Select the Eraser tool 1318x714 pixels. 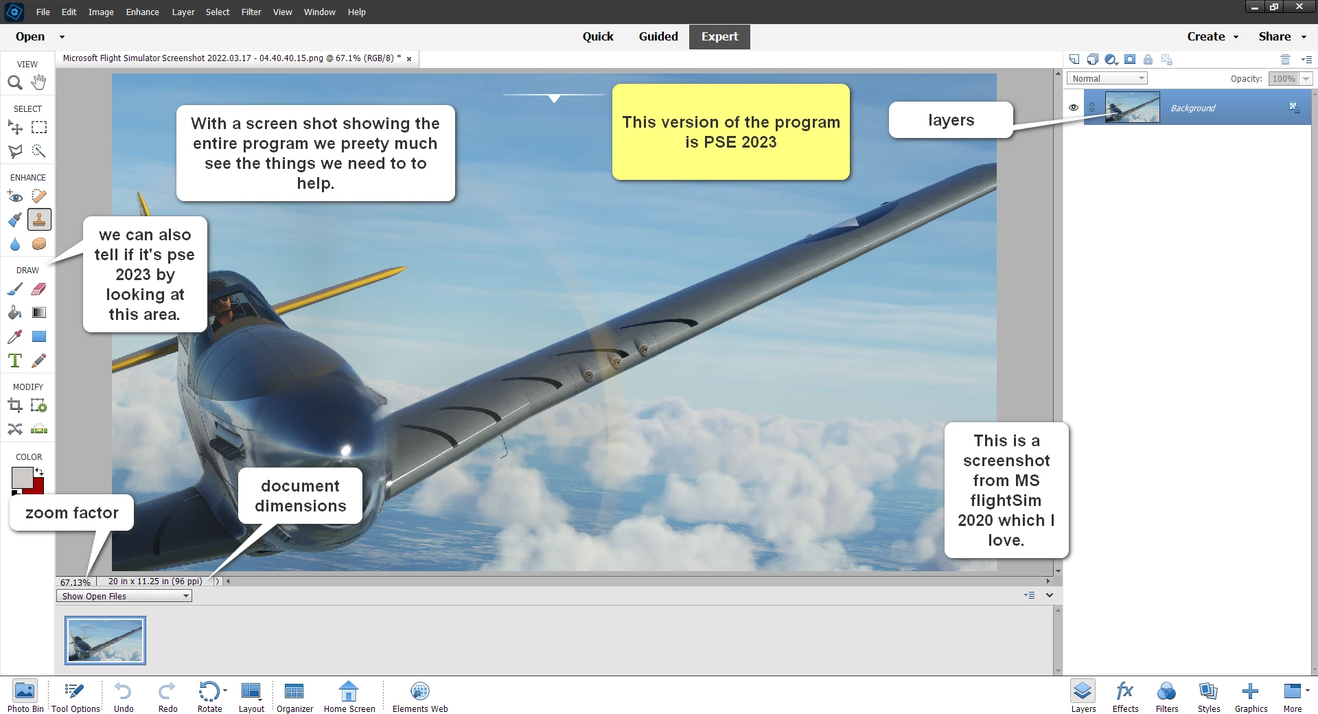pos(39,289)
